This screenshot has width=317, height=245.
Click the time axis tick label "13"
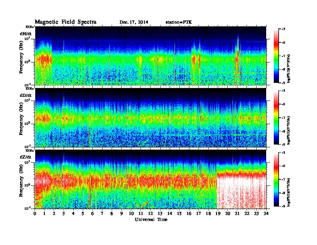click(160, 214)
